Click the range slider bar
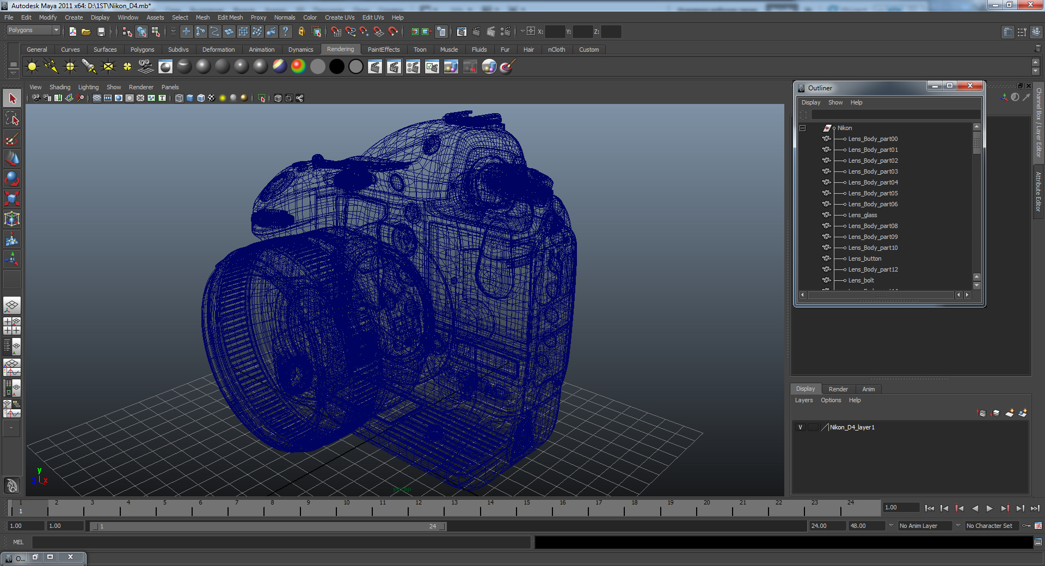The height and width of the screenshot is (566, 1045). click(268, 526)
